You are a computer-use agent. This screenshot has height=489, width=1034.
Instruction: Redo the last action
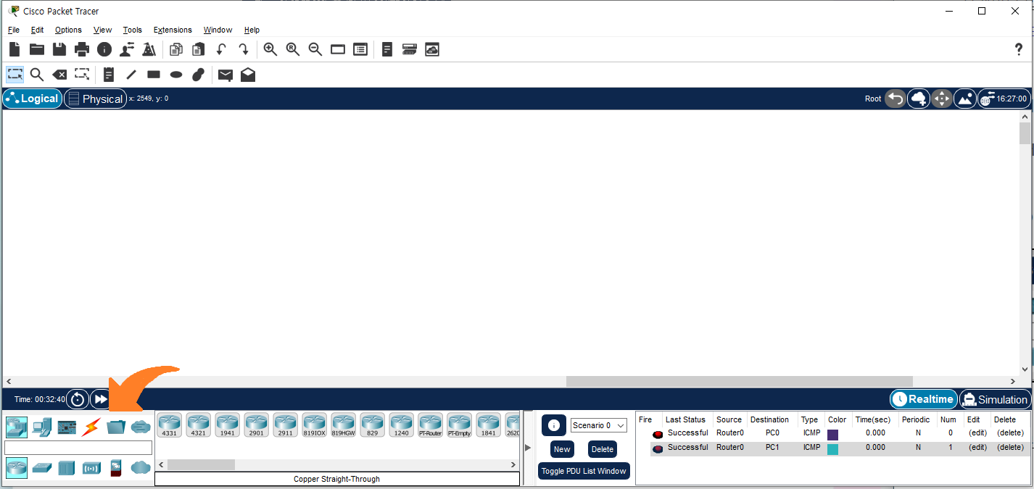coord(244,49)
